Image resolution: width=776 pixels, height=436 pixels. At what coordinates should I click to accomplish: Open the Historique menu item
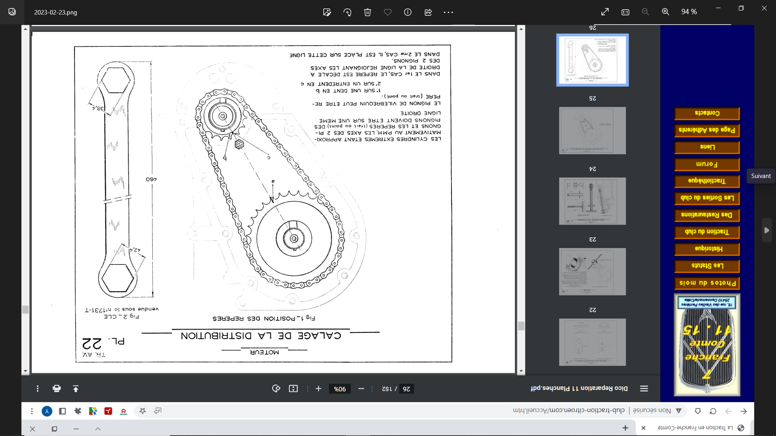point(707,249)
